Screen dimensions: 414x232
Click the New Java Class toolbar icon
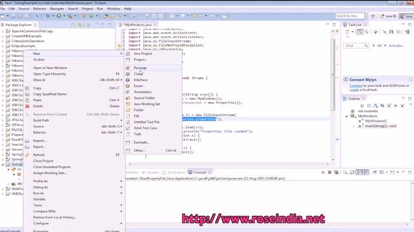coord(91,16)
